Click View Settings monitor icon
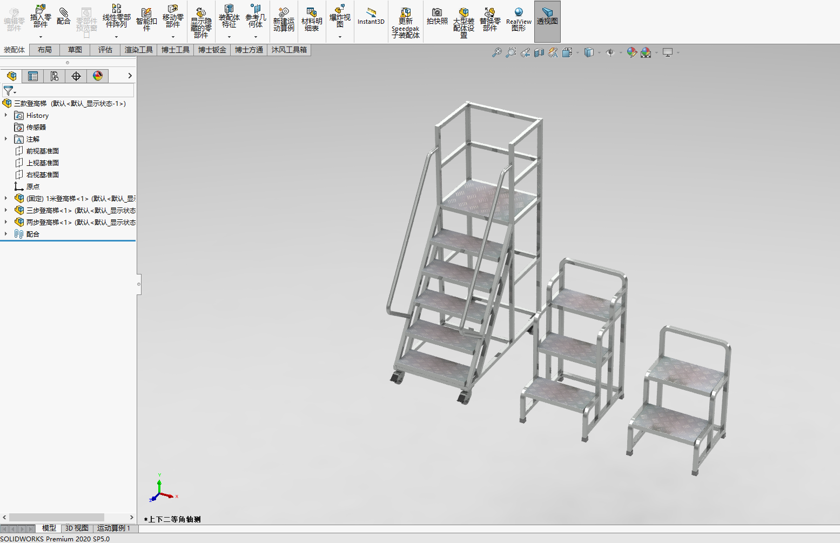Image resolution: width=840 pixels, height=543 pixels. pos(668,52)
